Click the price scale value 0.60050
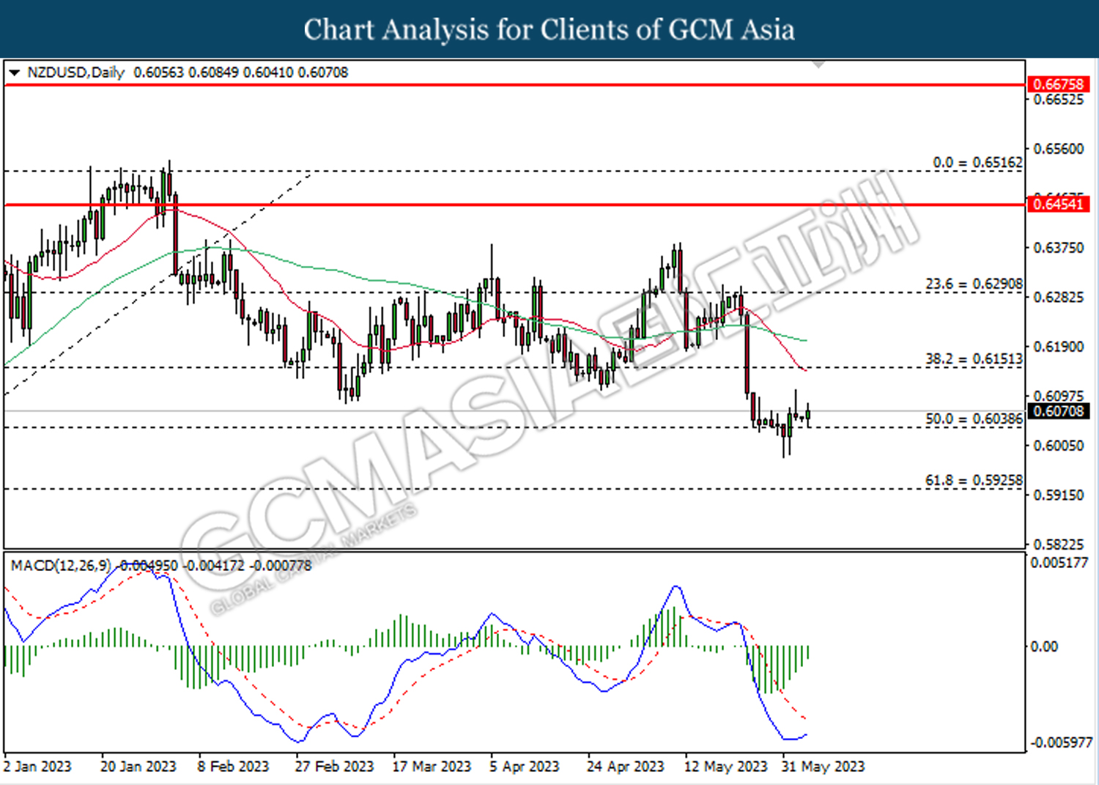1099x785 pixels. [1058, 446]
